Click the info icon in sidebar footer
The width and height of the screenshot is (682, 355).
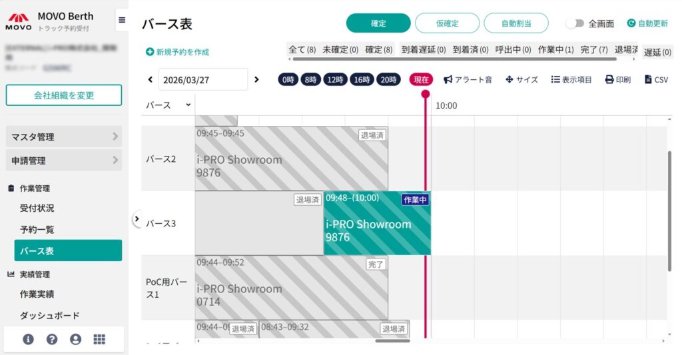pyautogui.click(x=28, y=339)
